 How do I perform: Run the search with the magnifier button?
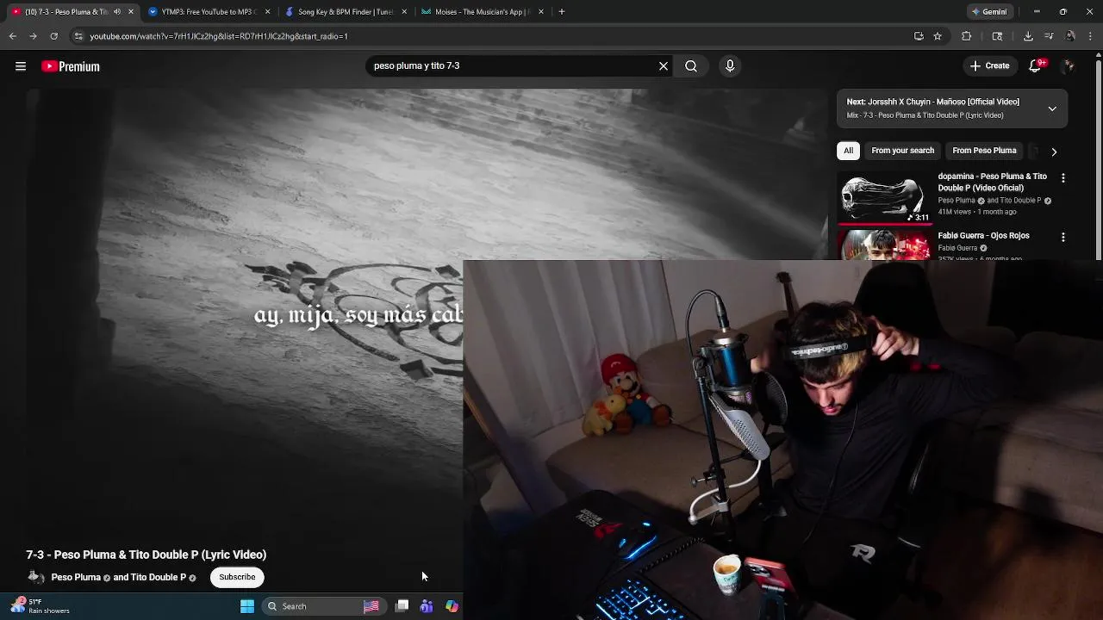pyautogui.click(x=691, y=66)
